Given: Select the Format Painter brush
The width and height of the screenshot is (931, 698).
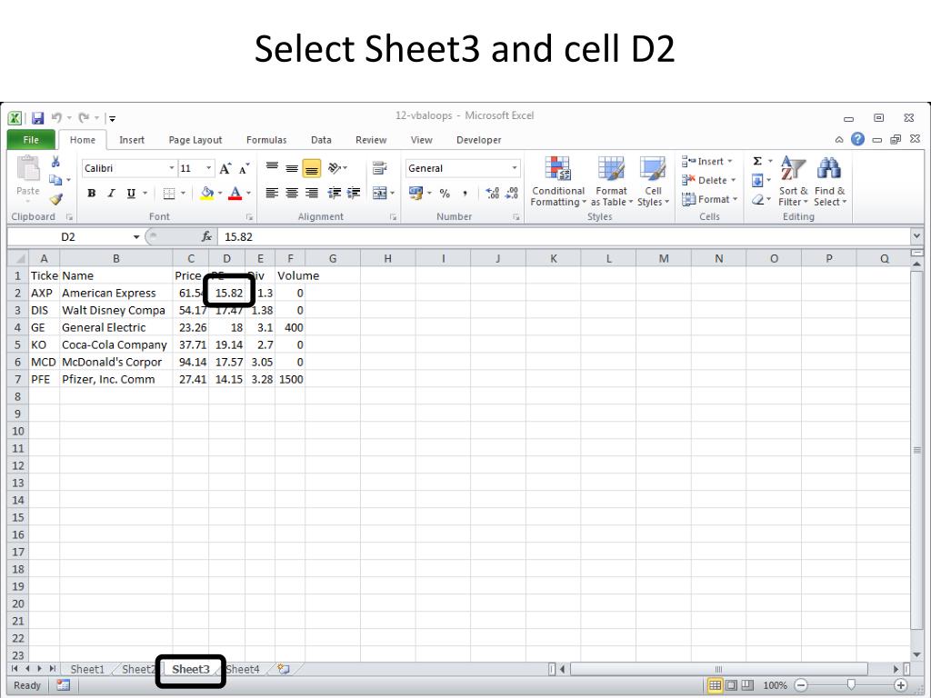Looking at the screenshot, I should 55,199.
